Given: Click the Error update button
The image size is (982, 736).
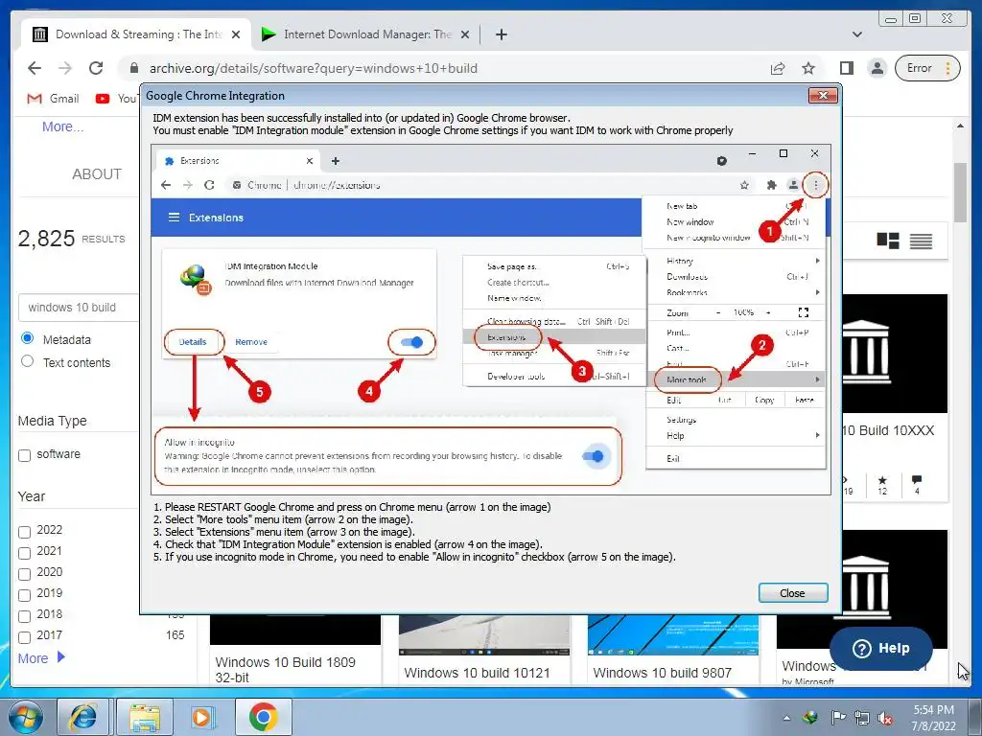Looking at the screenshot, I should pyautogui.click(x=927, y=68).
